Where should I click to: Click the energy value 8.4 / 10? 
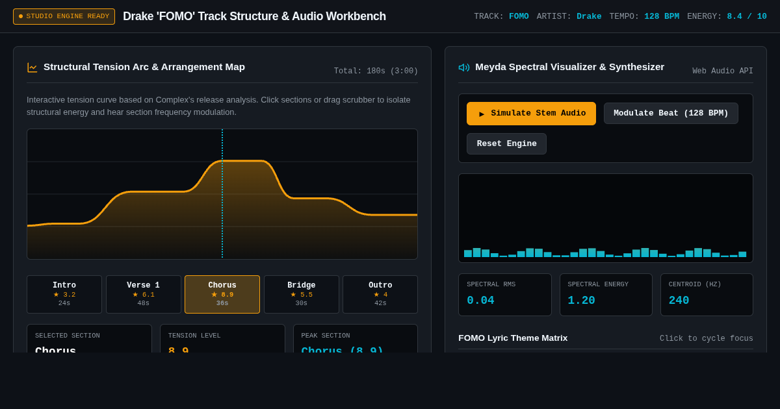747,16
